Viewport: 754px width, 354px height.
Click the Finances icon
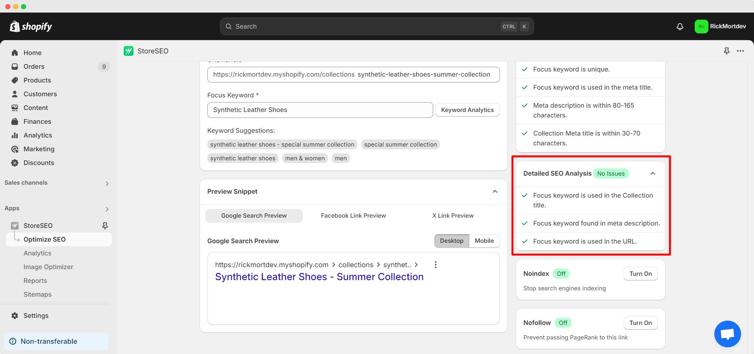(15, 121)
